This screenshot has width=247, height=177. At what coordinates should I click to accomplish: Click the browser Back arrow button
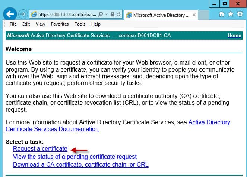[x=10, y=14]
